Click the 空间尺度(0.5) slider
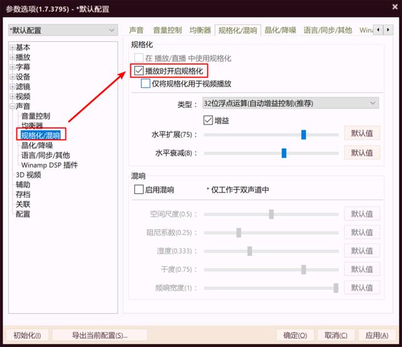This screenshot has height=347, width=402. tap(271, 214)
